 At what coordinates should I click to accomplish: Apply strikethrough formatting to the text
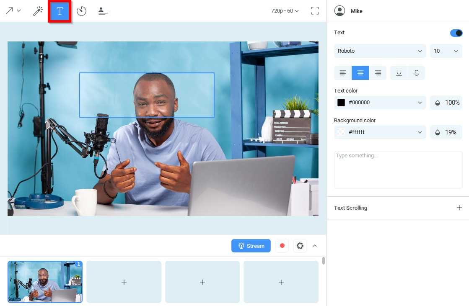pos(416,72)
